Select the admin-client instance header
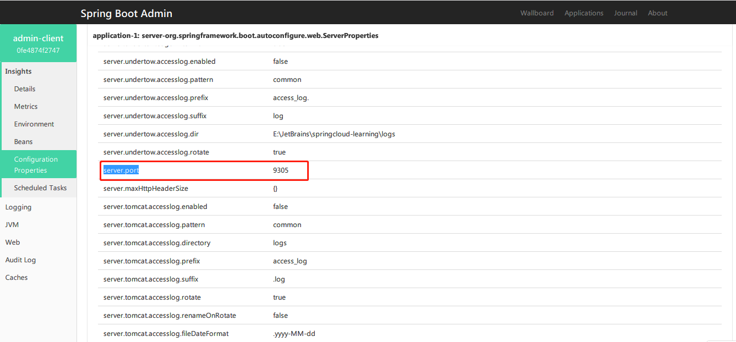Screen dimensions: 736x342 [39, 43]
